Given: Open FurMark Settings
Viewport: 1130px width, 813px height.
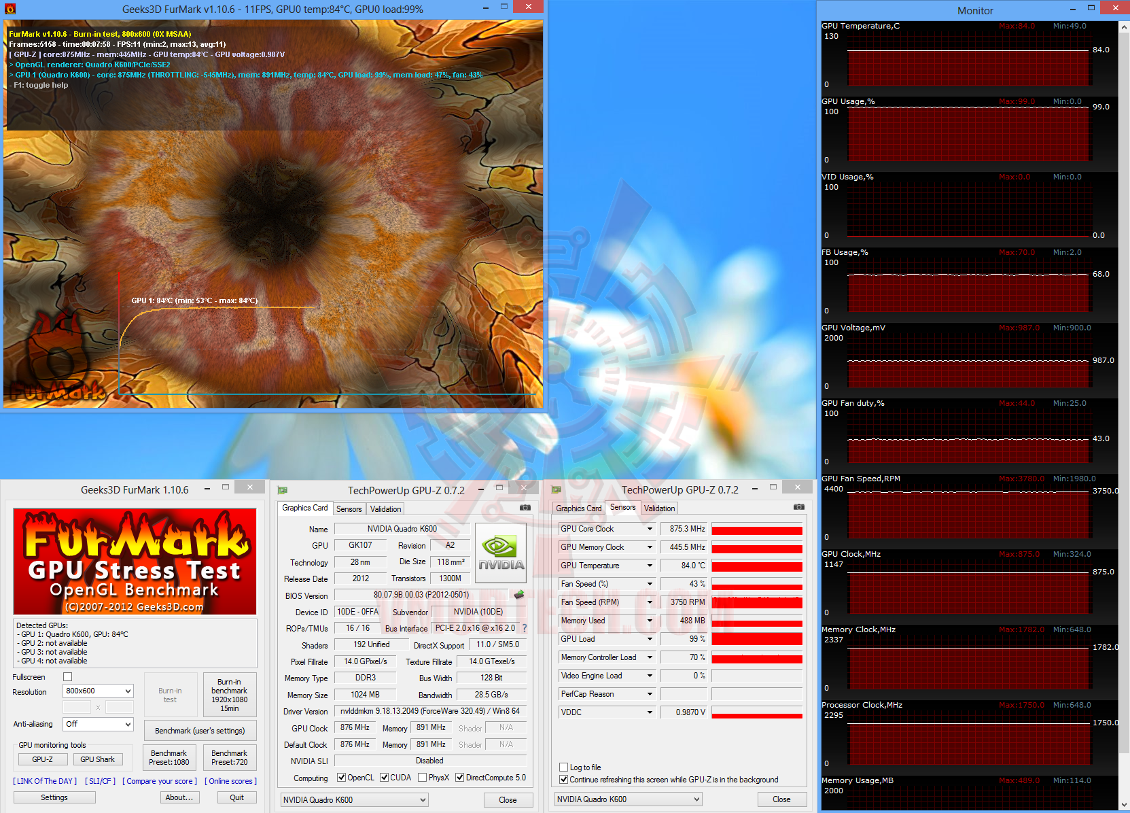Looking at the screenshot, I should coord(54,797).
